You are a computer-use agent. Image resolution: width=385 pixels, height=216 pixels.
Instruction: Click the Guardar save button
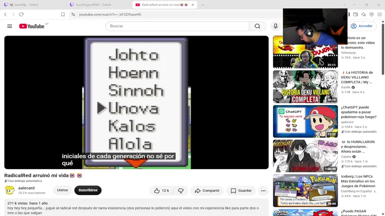(241, 190)
